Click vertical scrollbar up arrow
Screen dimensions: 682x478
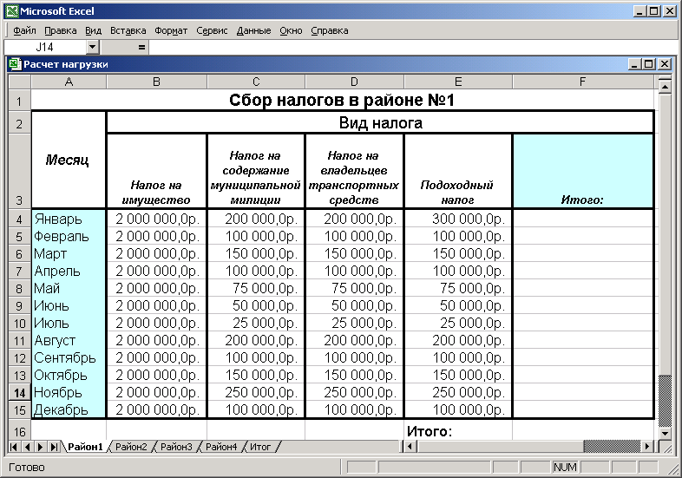coord(665,87)
